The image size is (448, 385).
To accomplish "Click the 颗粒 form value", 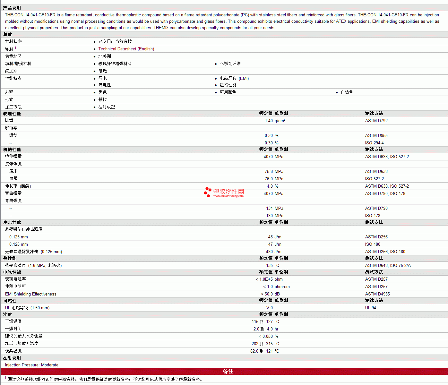I will pyautogui.click(x=102, y=100).
